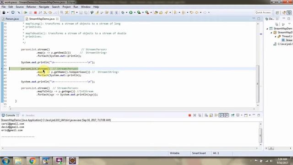This screenshot has width=293, height=165.
Task: Switch to the Javadoc view tab
Action: (28, 115)
